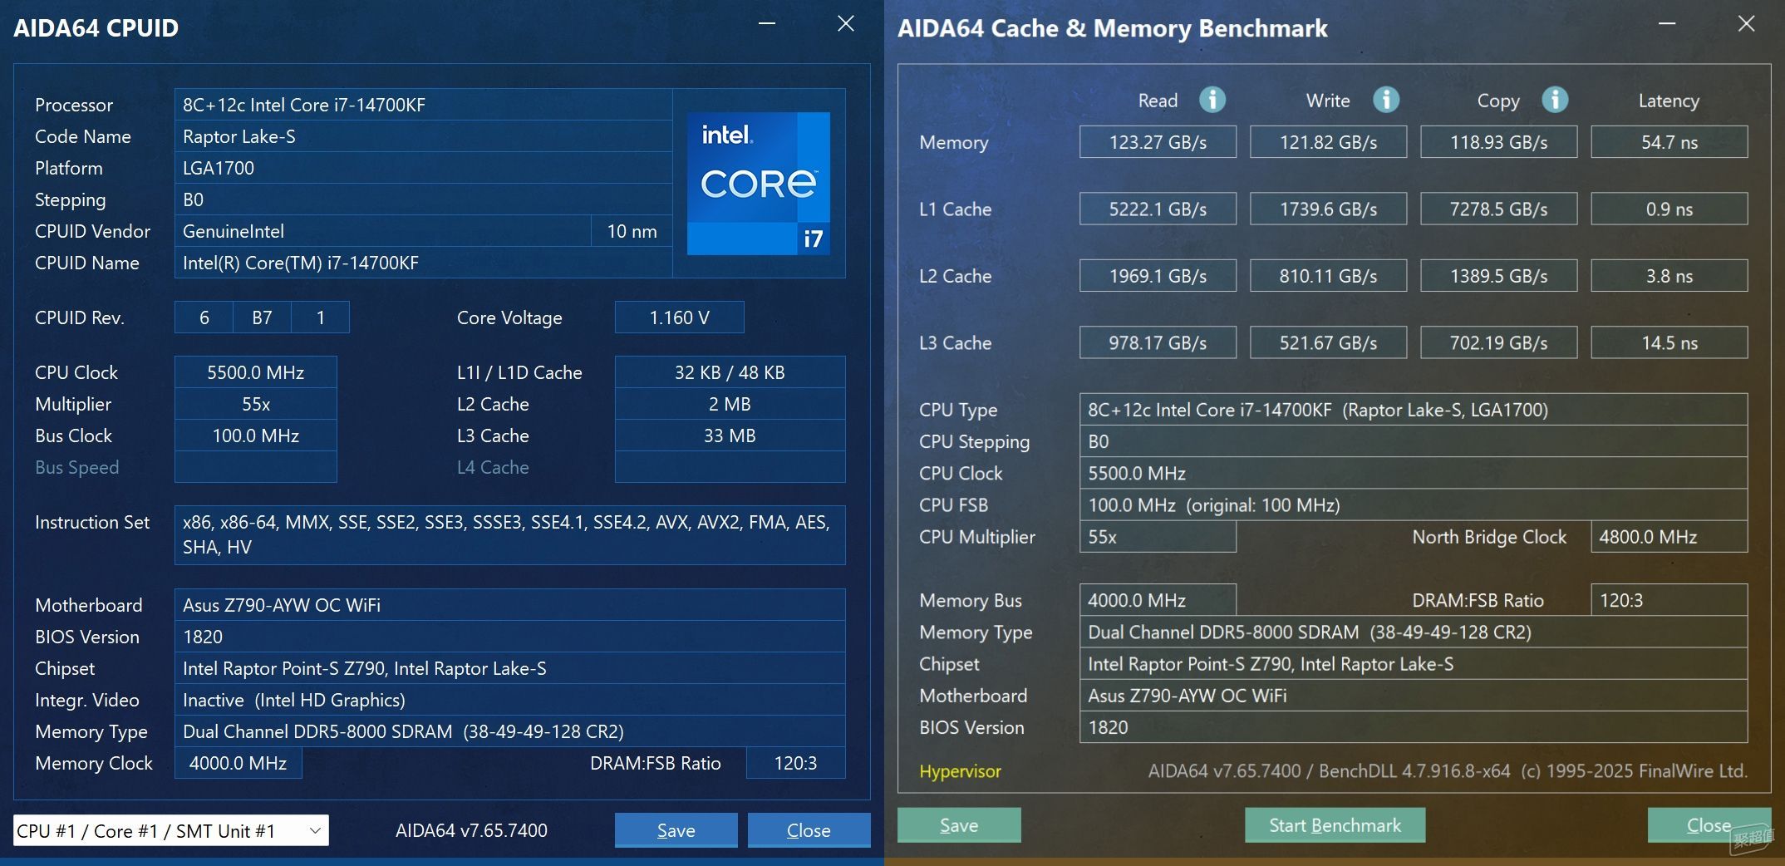Click the Bus Clock 100.0 MHz value
1785x866 pixels.
[x=255, y=435]
